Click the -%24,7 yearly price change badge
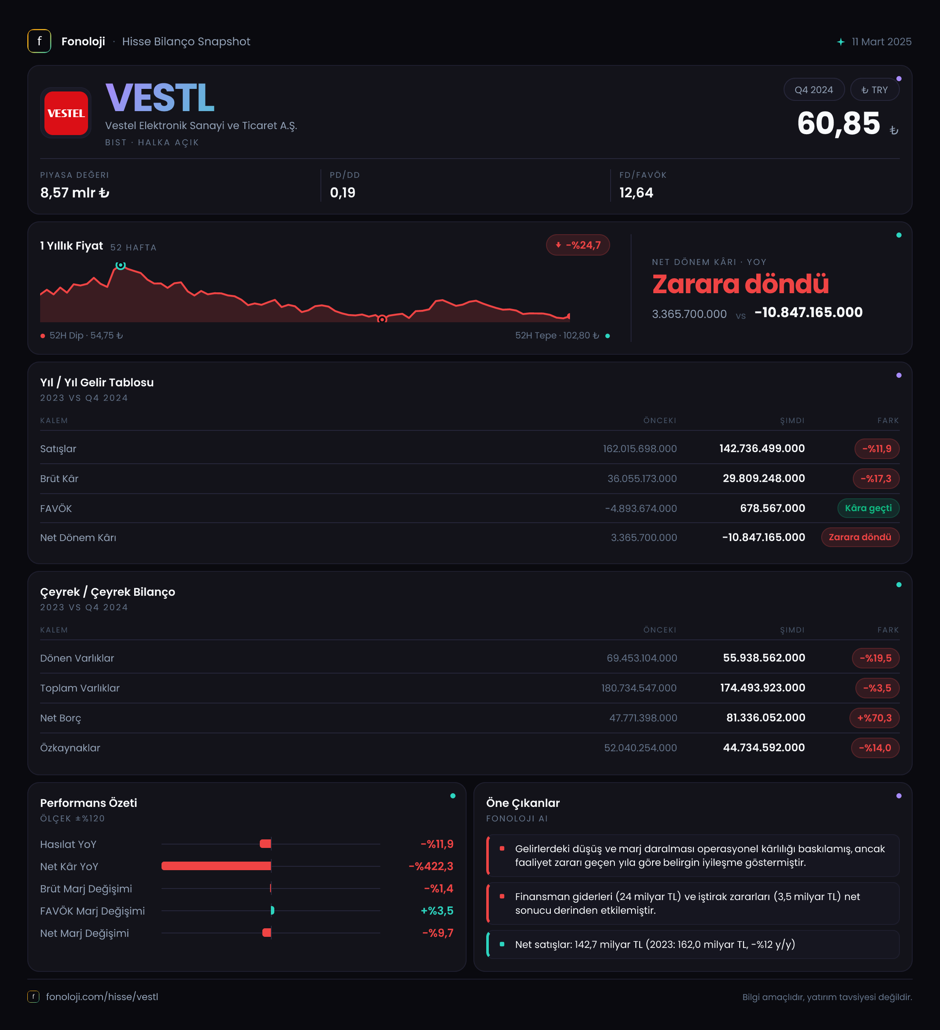Viewport: 940px width, 1030px height. (578, 245)
